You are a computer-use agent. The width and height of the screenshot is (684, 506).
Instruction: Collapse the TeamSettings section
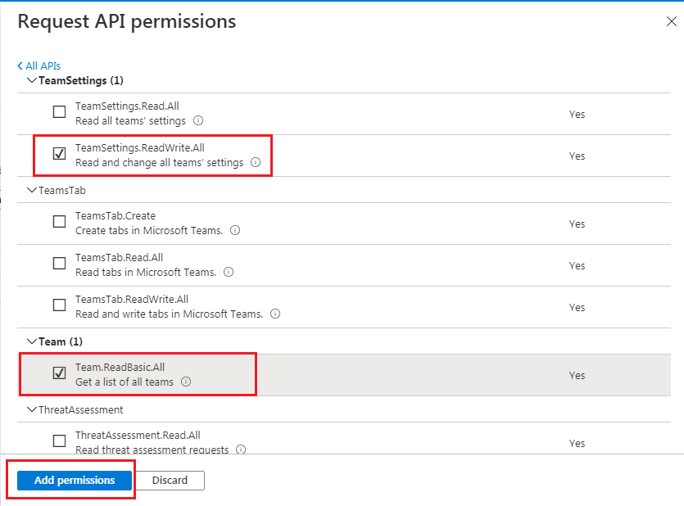tap(32, 80)
